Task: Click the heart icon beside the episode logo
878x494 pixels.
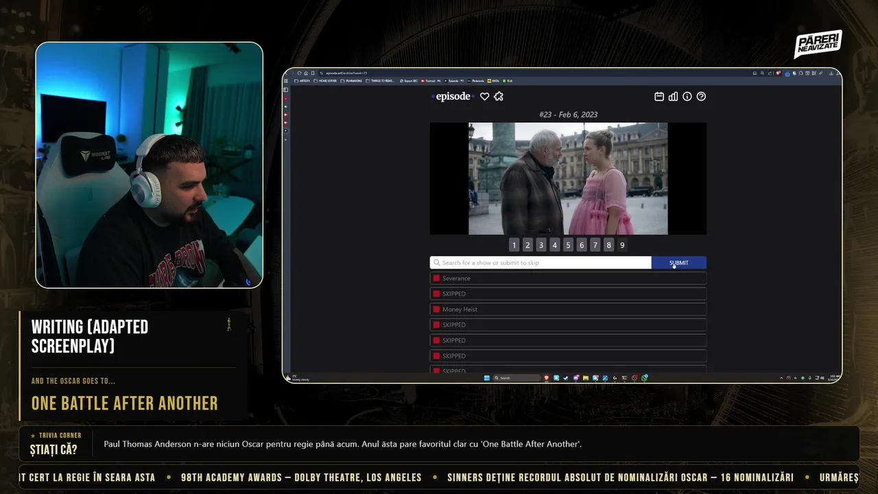Action: (x=484, y=97)
